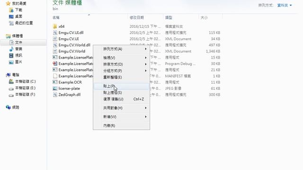
Task: Click the ZedGraph.dll file icon
Action: 55,94
